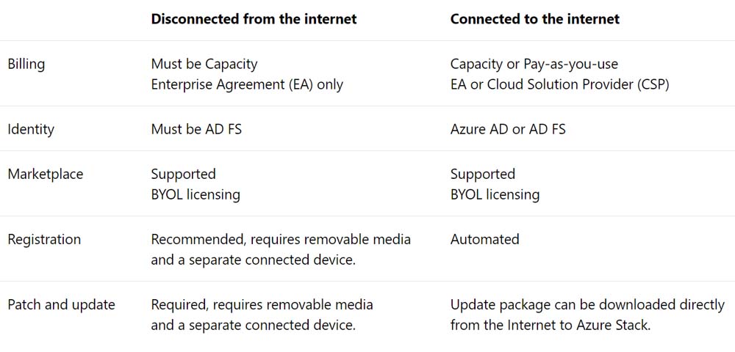The height and width of the screenshot is (352, 735).
Task: Select the Registration row label
Action: (44, 239)
